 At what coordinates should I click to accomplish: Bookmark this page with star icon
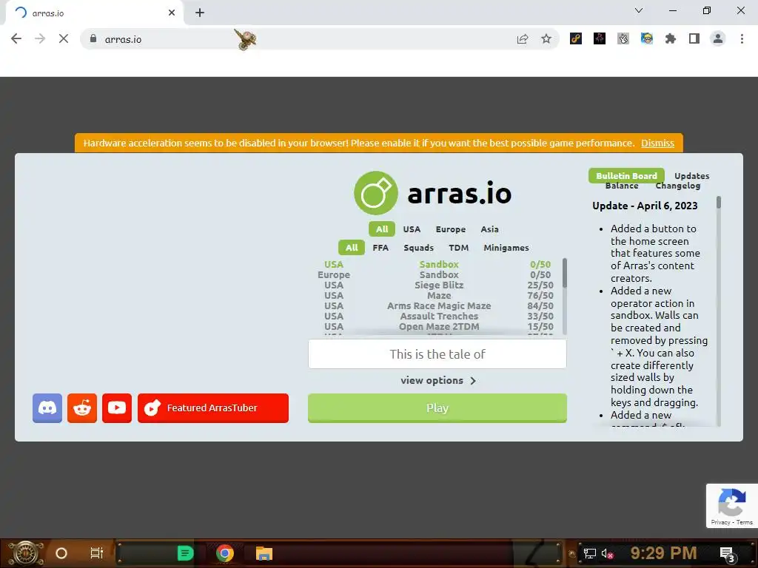point(546,39)
